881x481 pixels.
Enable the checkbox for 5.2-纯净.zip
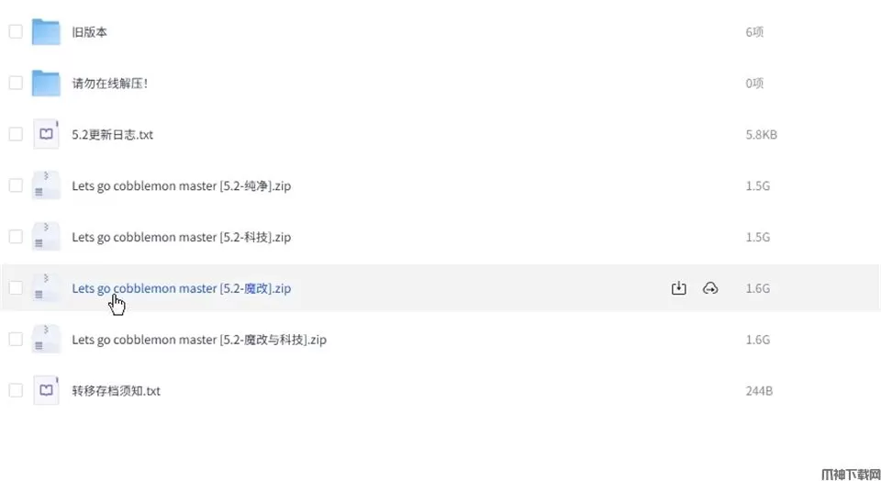(16, 185)
